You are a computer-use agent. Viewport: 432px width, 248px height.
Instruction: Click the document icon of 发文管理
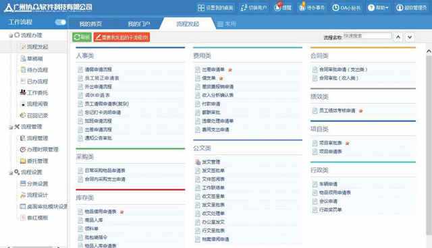[198, 162]
